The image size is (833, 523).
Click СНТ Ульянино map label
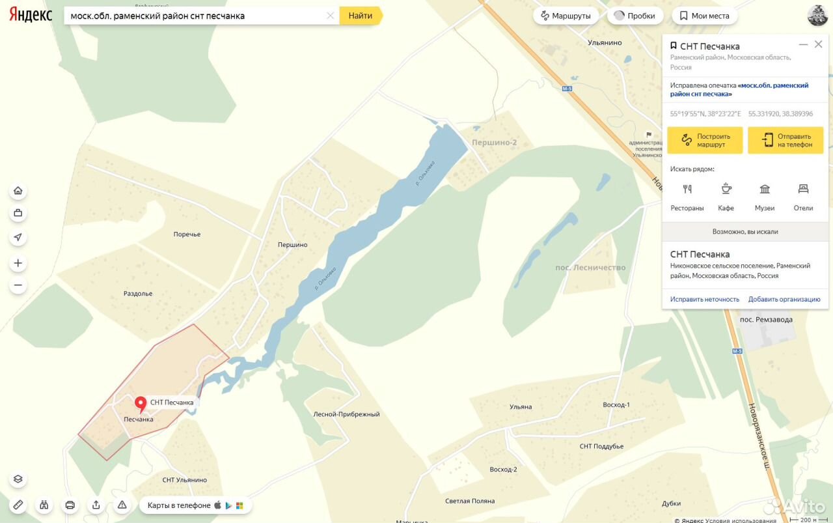click(185, 480)
